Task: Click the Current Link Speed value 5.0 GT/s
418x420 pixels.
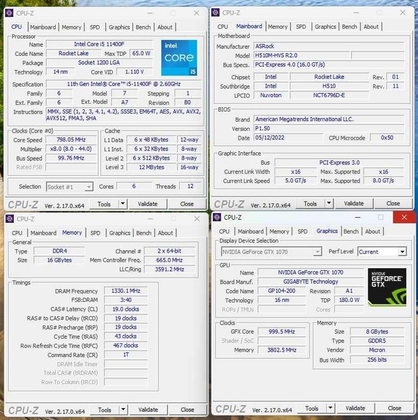Action: (296, 181)
